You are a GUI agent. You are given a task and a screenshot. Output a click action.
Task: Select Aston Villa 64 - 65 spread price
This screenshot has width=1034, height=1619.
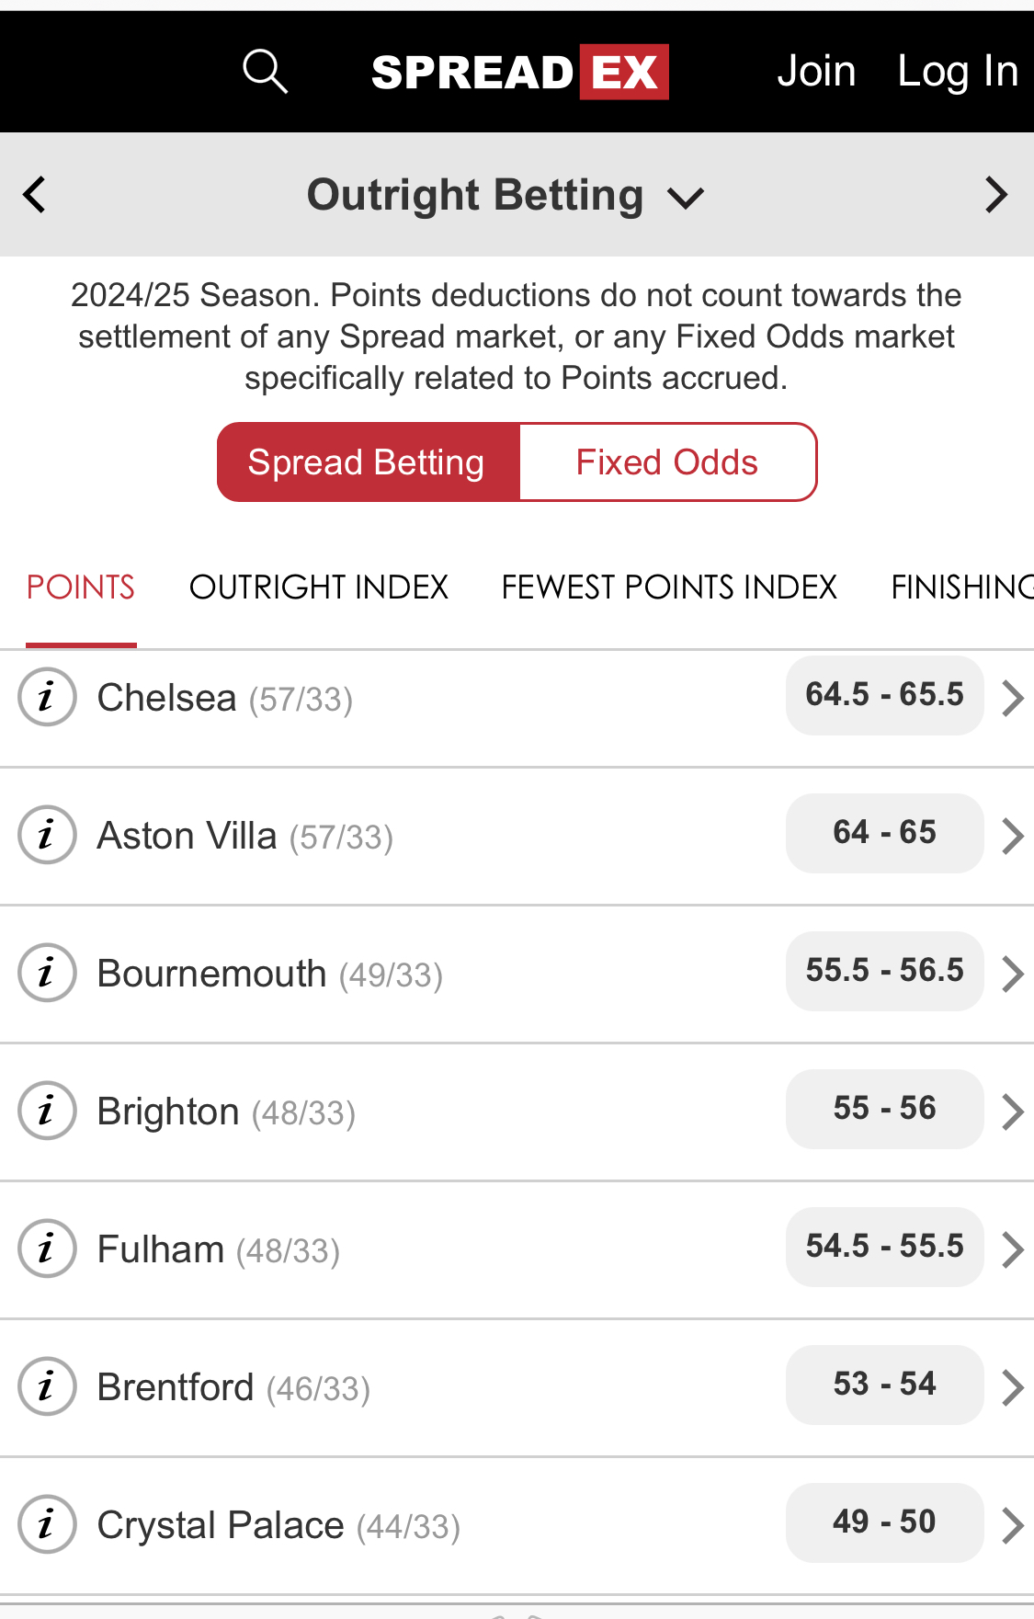pyautogui.click(x=884, y=833)
